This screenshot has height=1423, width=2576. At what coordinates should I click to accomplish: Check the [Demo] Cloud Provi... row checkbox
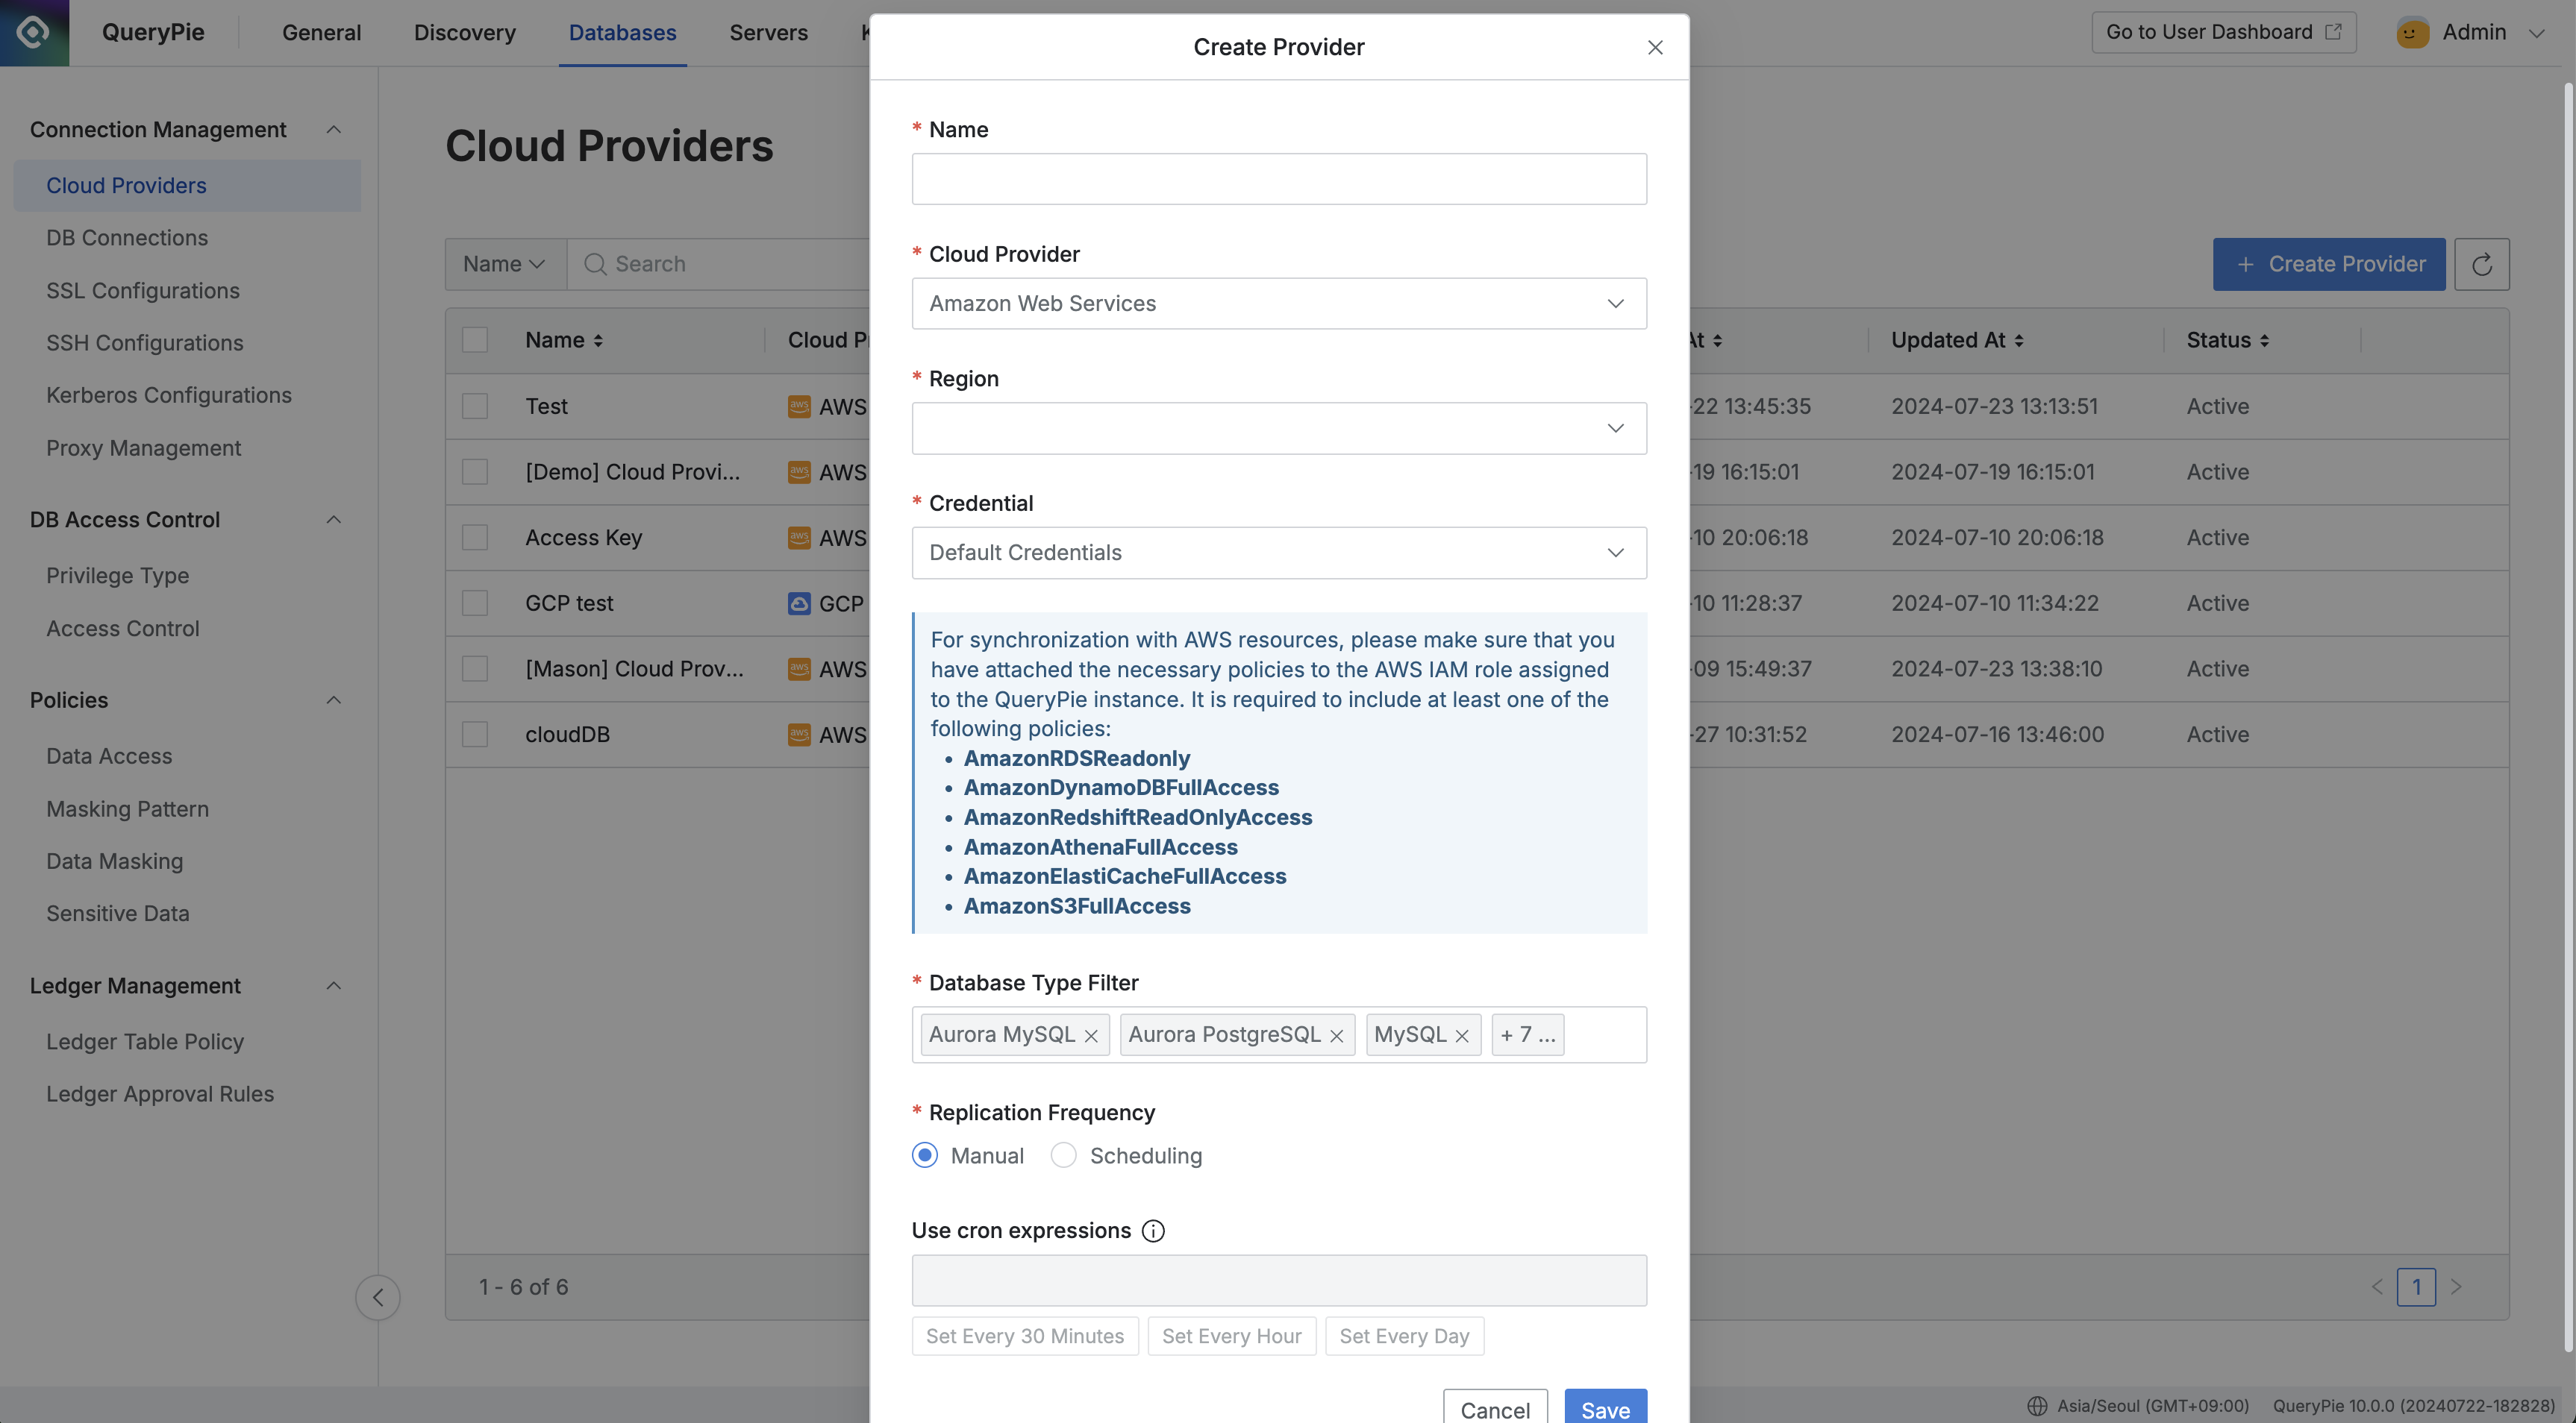coord(475,471)
